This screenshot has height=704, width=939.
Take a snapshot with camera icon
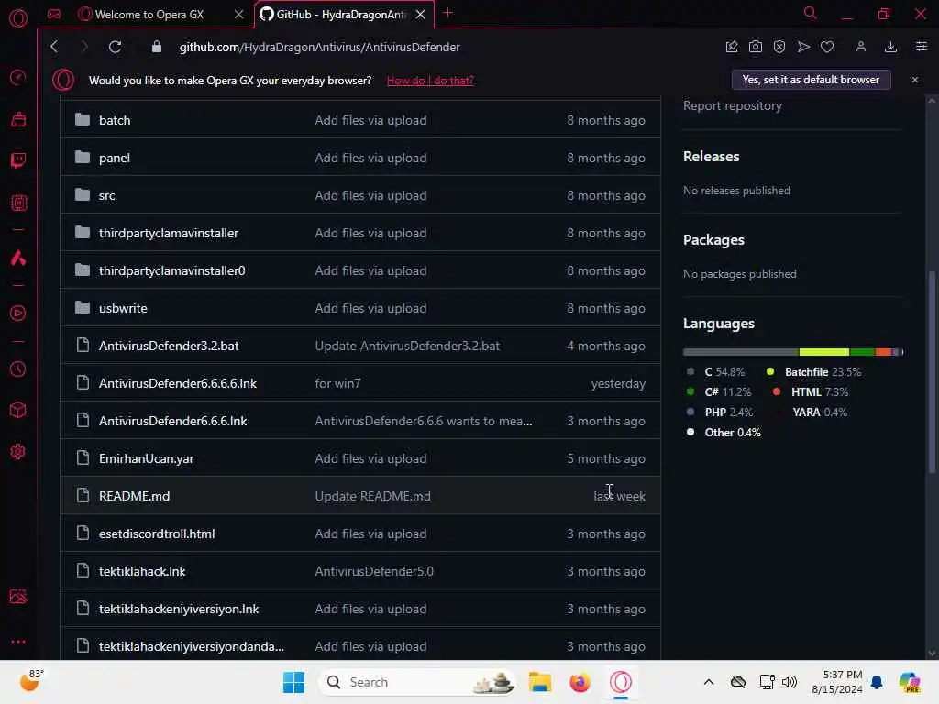pyautogui.click(x=756, y=47)
